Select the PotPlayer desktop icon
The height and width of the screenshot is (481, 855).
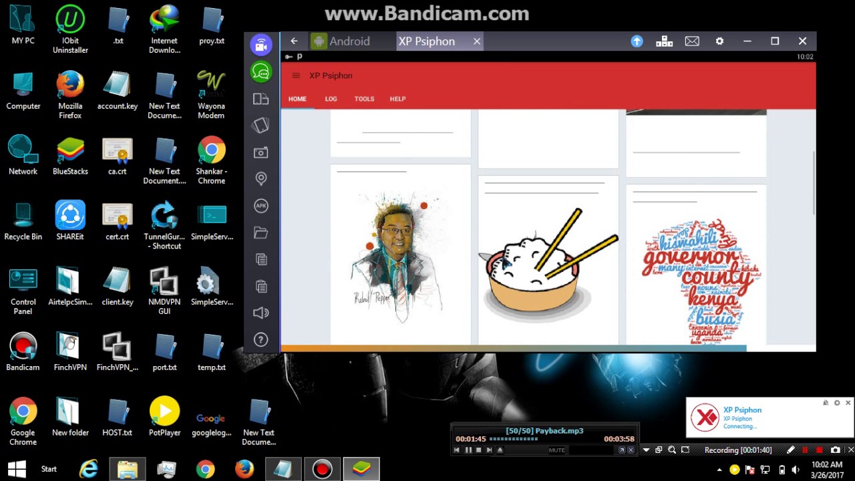(x=164, y=418)
